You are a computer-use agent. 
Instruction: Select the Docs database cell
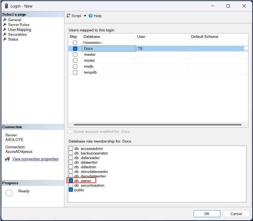click(109, 49)
